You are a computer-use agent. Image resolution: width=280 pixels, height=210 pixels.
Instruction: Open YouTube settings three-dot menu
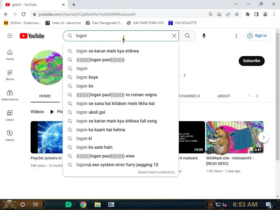pos(236,36)
